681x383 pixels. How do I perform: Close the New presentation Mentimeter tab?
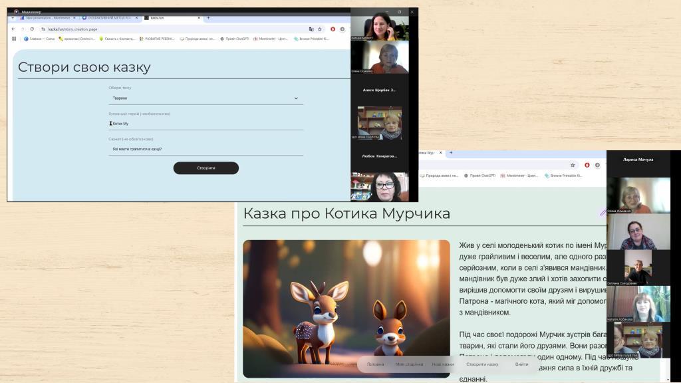pyautogui.click(x=74, y=18)
